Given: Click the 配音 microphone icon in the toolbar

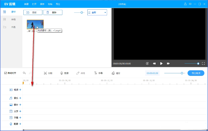Looking at the screenshot, I should (62, 73).
